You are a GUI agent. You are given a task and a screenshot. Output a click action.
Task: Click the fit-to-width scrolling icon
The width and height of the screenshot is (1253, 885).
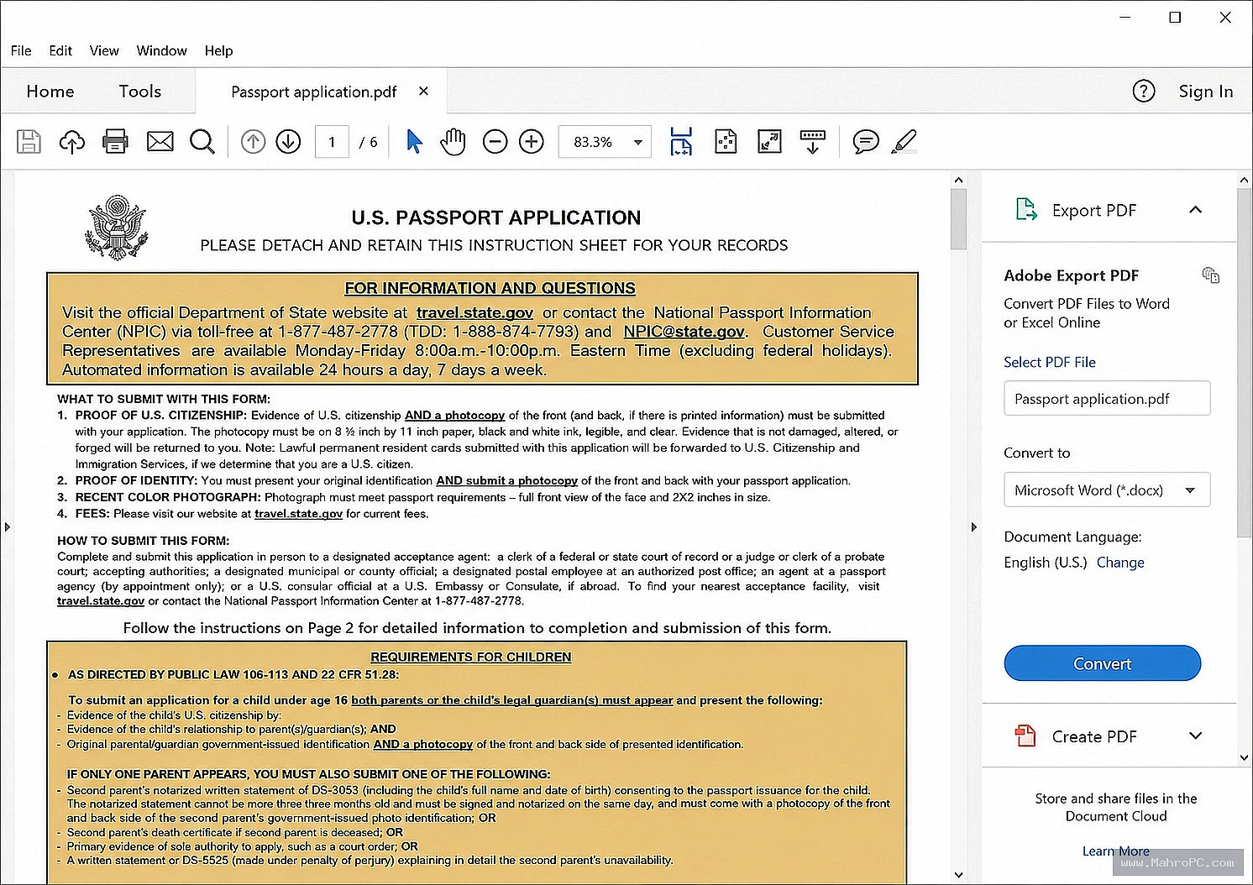tap(681, 141)
